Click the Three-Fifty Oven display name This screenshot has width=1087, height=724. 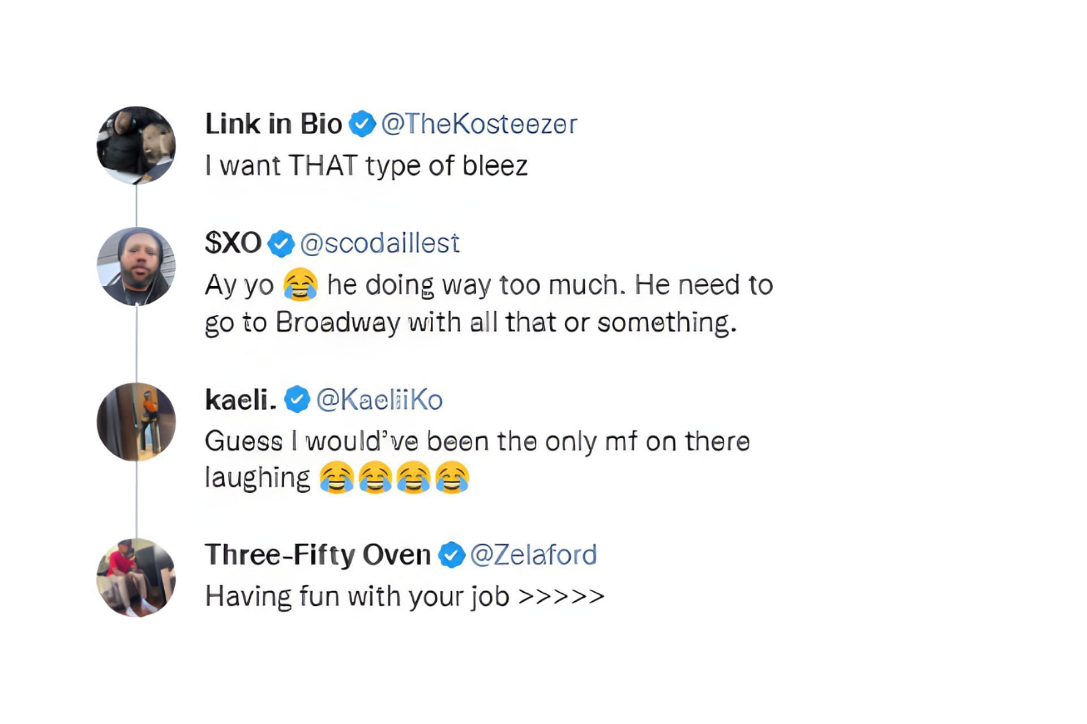pyautogui.click(x=318, y=555)
